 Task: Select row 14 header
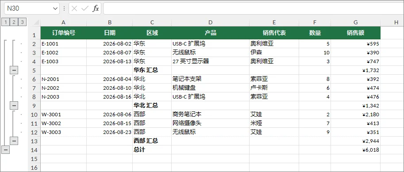(x=34, y=149)
